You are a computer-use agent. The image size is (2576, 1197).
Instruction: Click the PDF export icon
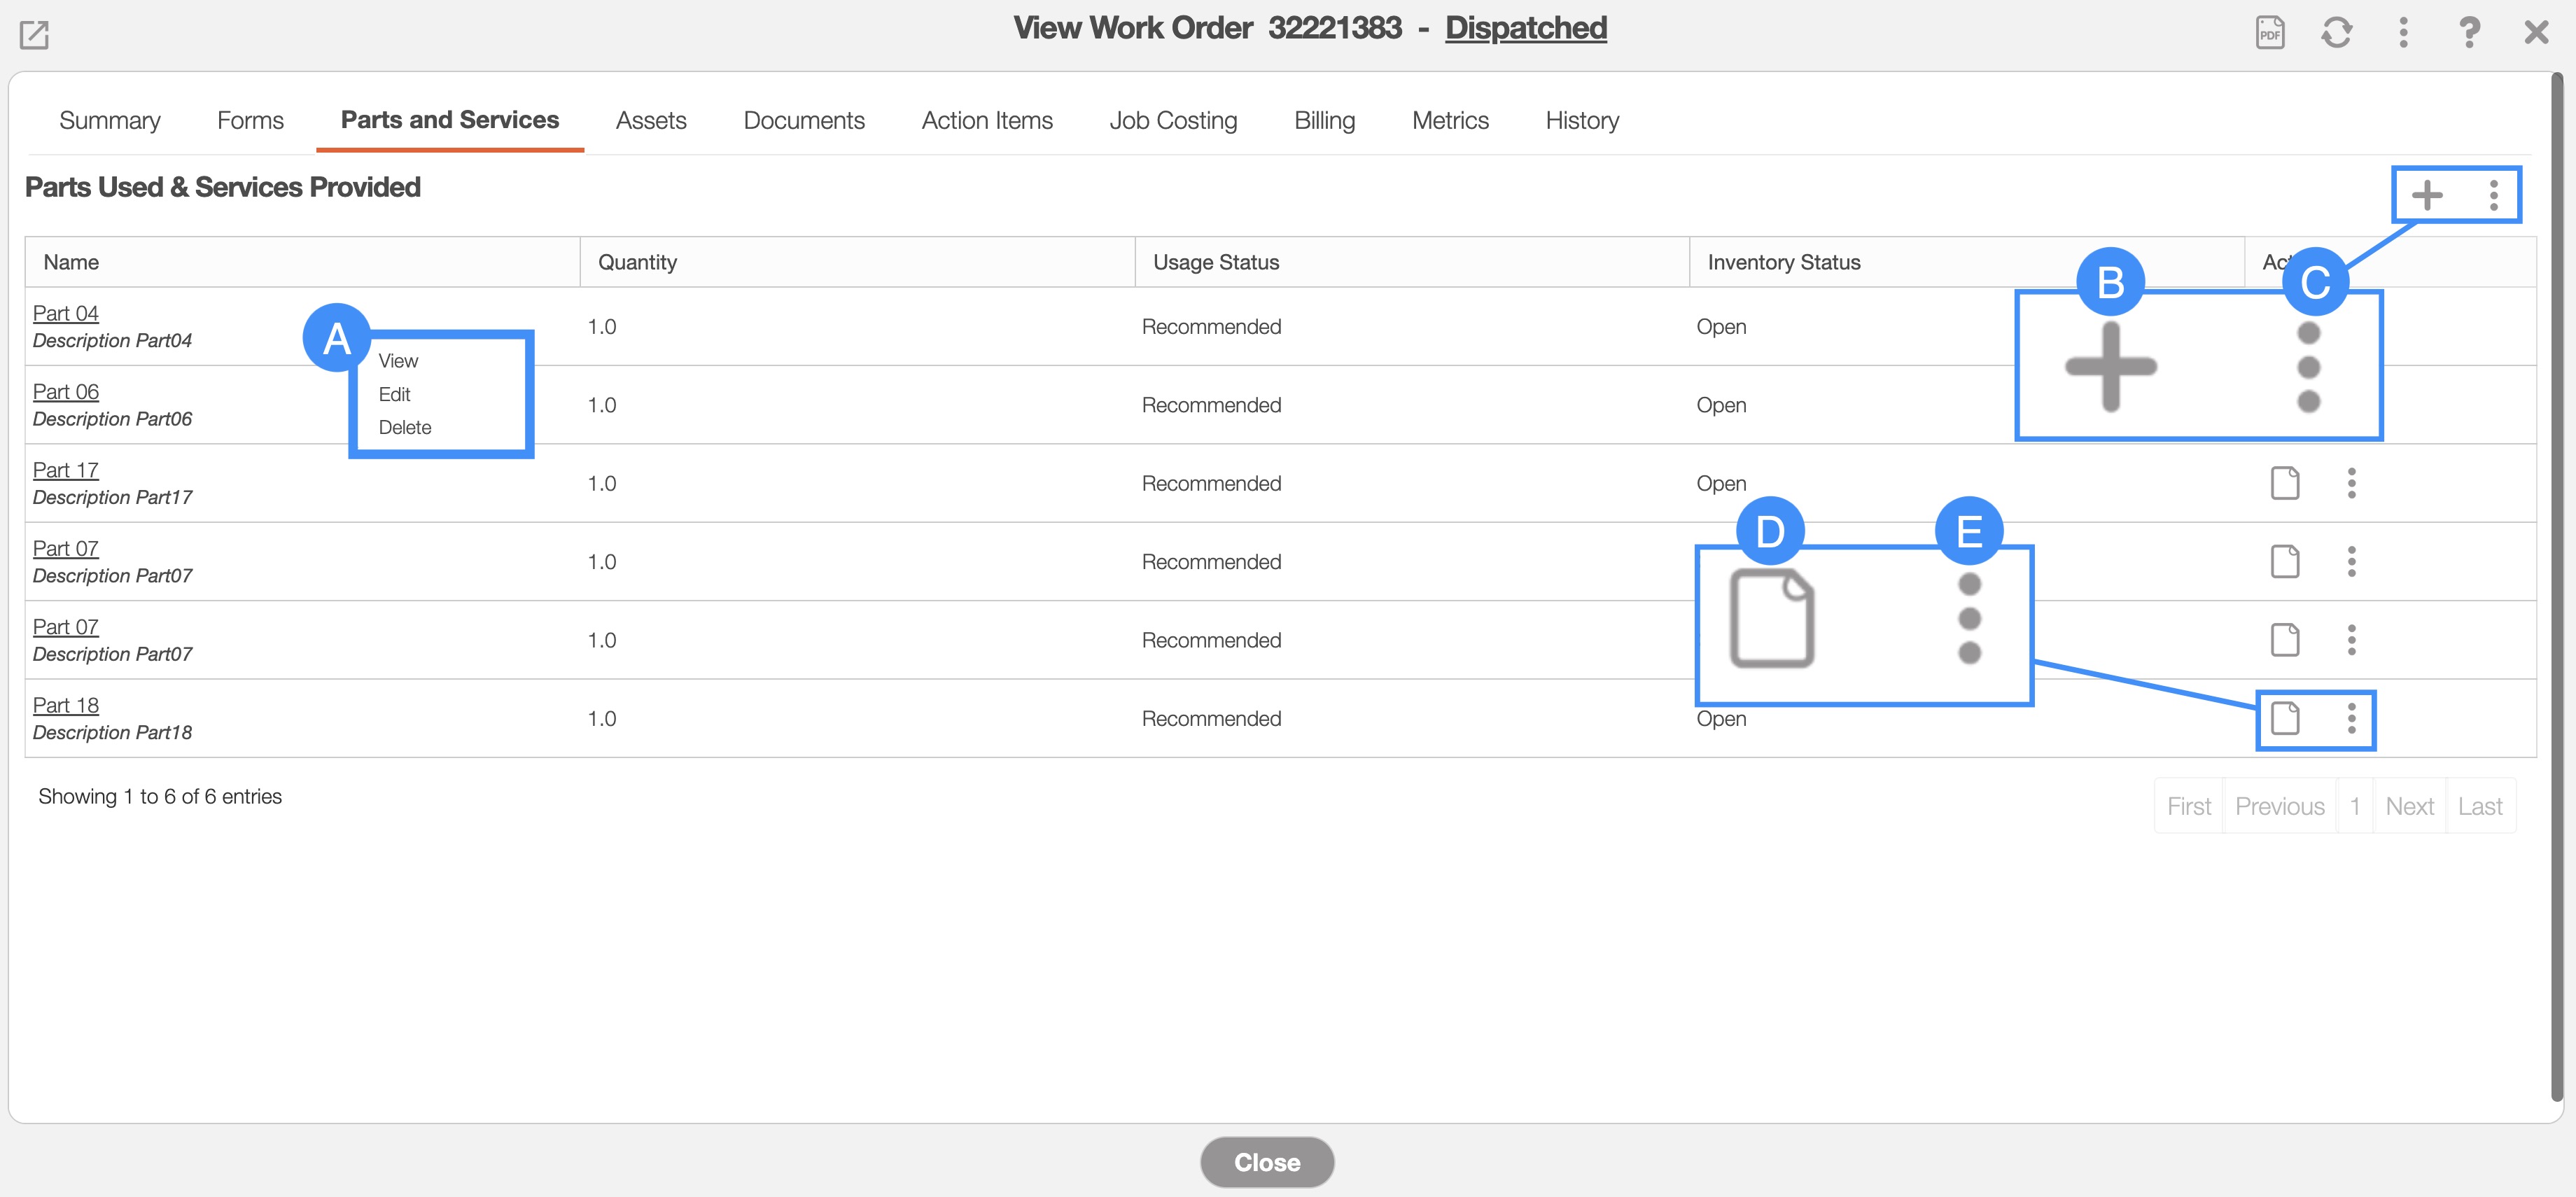pos(2270,32)
